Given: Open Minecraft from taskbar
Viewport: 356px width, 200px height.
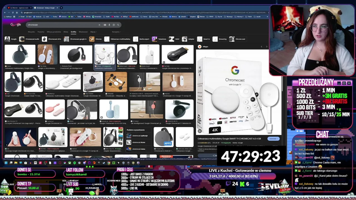Looking at the screenshot, I should pyautogui.click(x=114, y=163).
